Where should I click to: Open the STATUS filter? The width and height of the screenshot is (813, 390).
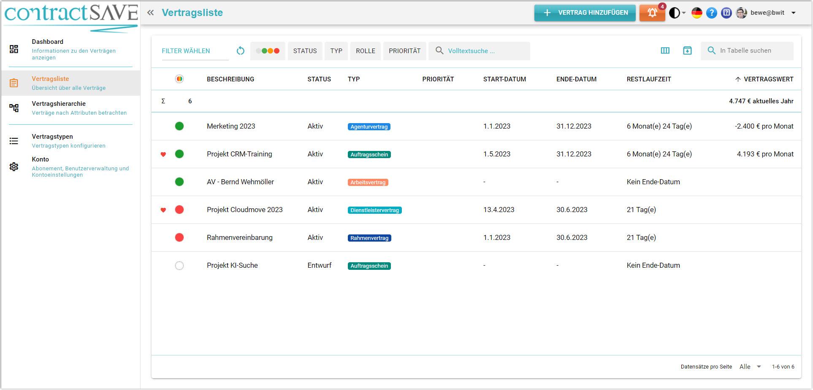click(305, 51)
